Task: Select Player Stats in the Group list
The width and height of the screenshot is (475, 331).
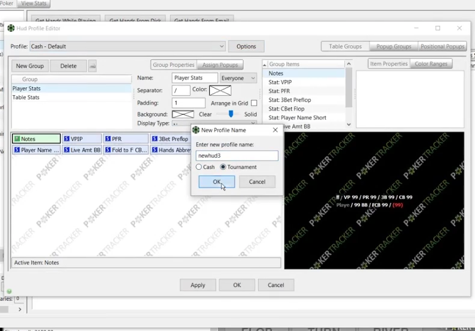Action: (72, 88)
